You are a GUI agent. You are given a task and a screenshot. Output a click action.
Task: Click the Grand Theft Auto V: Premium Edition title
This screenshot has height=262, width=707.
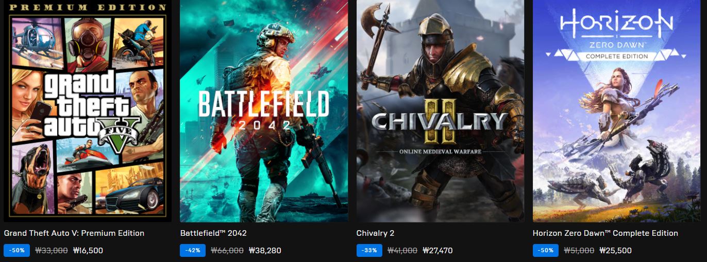tap(74, 233)
